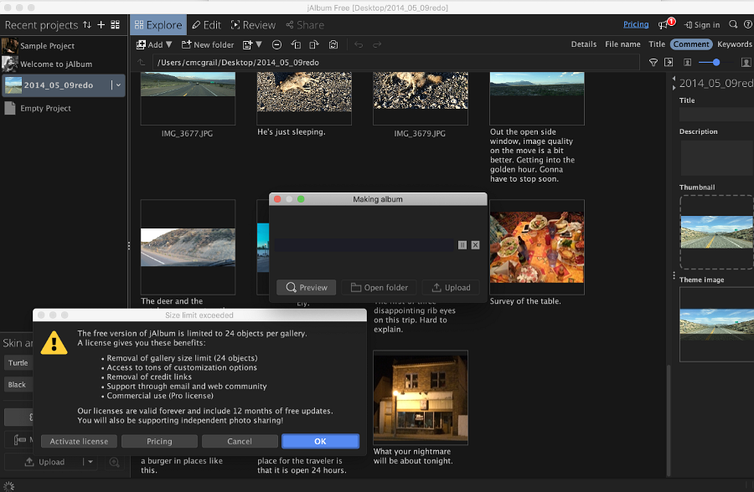
Task: Select the Details view mode
Action: point(584,44)
